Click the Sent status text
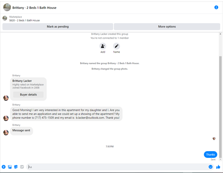The width and height of the screenshot is (223, 173). tap(213, 160)
